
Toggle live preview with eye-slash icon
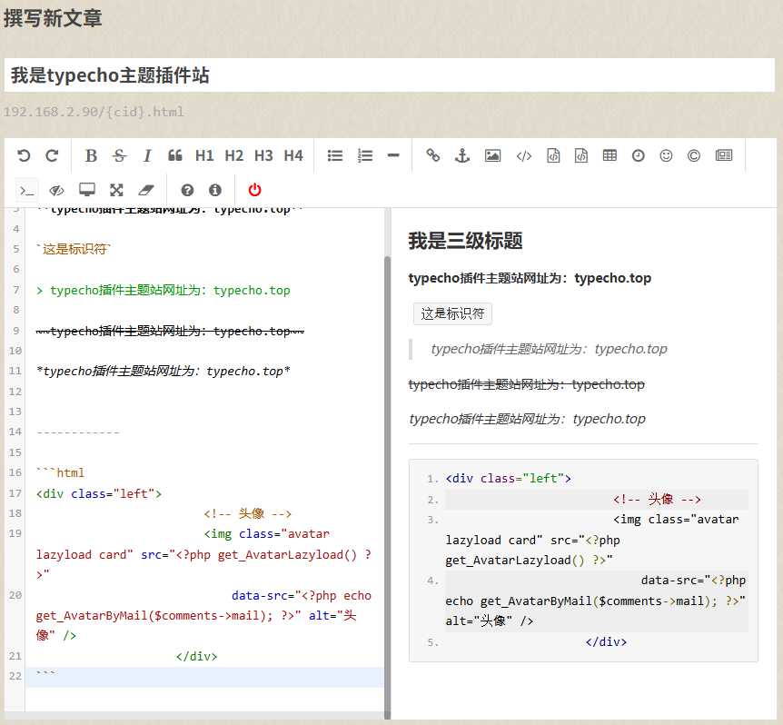point(56,190)
